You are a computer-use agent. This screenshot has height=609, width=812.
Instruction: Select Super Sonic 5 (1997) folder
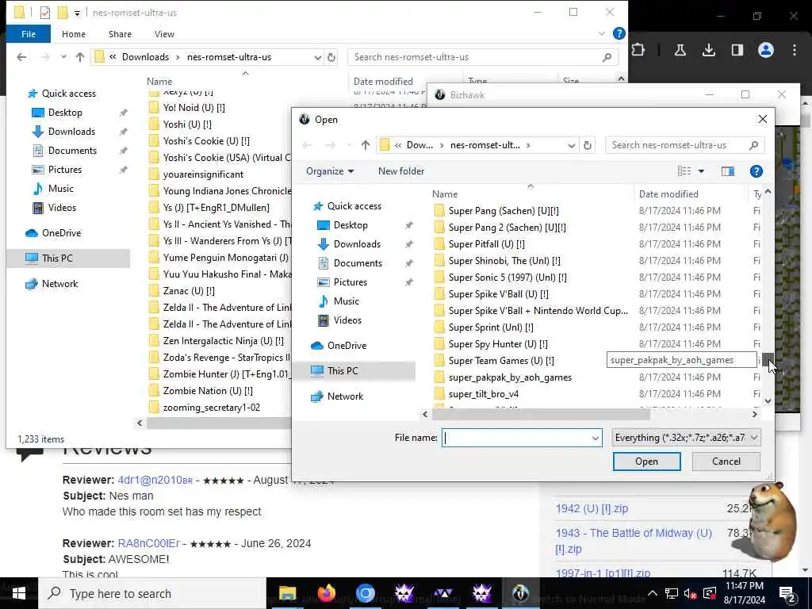[x=507, y=277]
